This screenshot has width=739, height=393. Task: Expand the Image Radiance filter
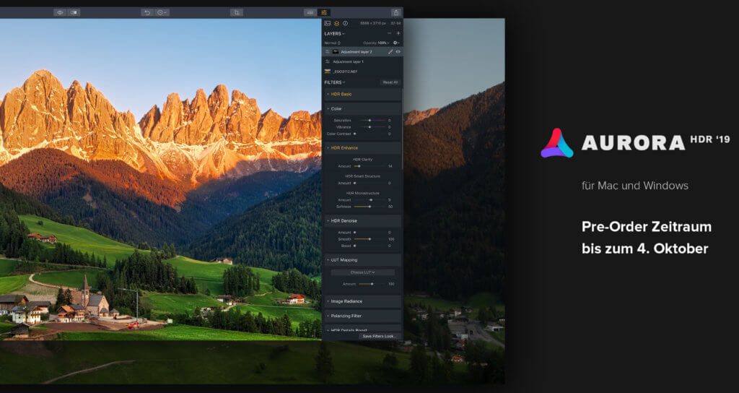362,301
